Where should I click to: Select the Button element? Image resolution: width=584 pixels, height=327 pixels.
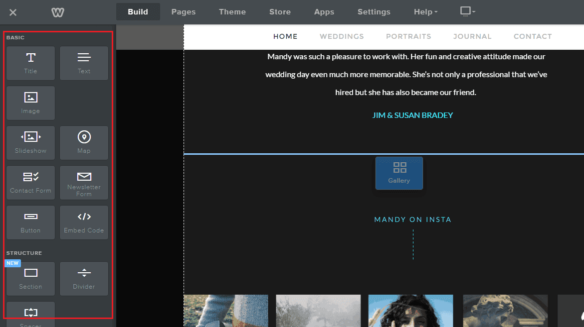point(30,222)
